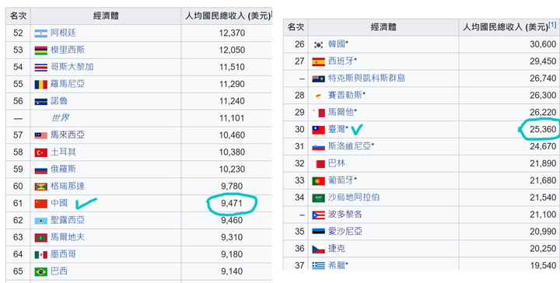Open the 世界 italic link
Viewport: 560px width, 283px height.
click(x=60, y=117)
